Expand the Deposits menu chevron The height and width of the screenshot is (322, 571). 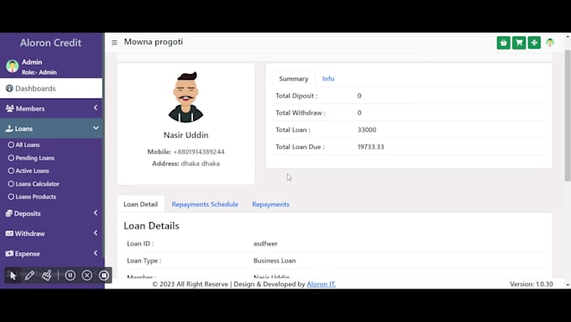(96, 213)
